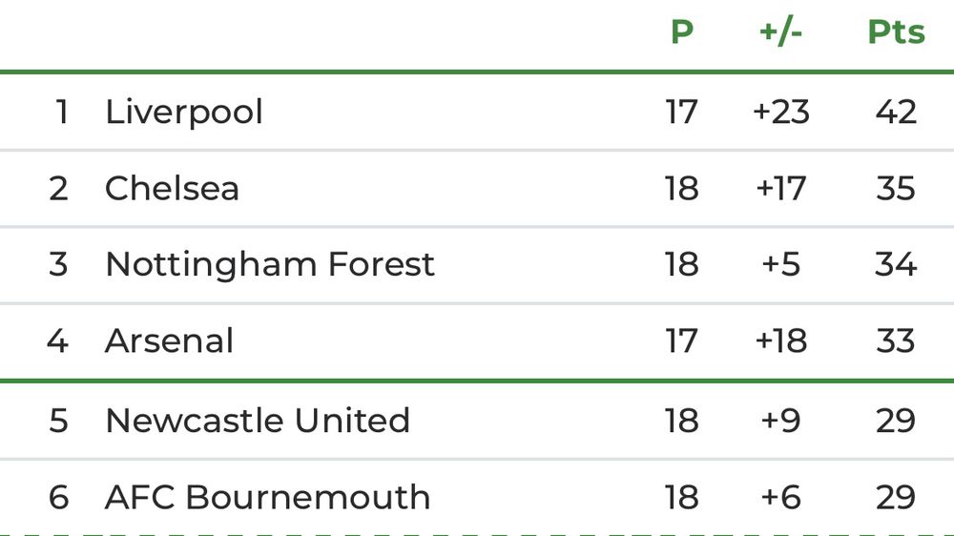Click the +/- goal difference header
This screenshot has height=536, width=954.
(x=780, y=31)
